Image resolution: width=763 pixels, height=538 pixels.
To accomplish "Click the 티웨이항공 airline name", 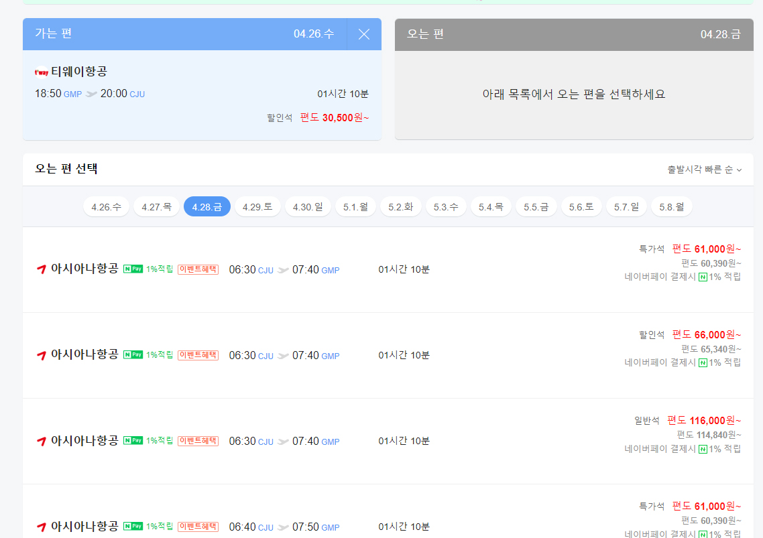I will click(79, 72).
